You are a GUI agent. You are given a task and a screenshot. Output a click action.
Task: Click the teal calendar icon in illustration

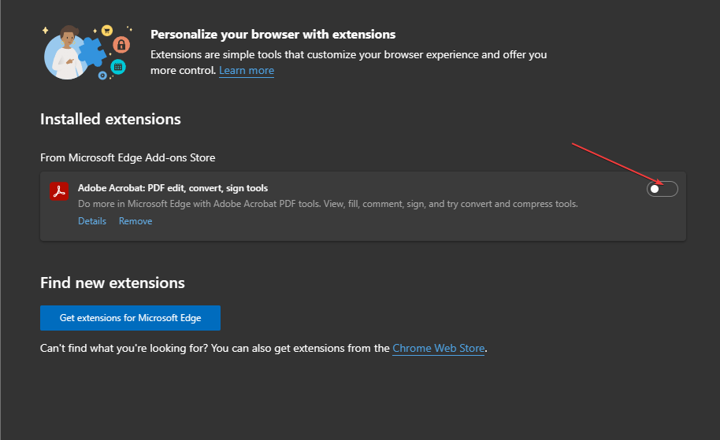tap(118, 67)
